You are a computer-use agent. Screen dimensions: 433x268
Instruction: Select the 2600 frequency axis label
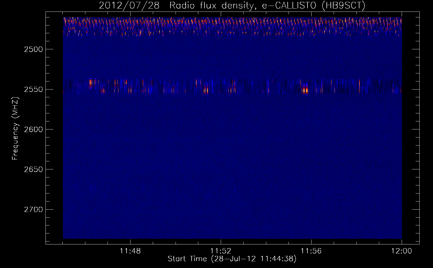click(33, 129)
